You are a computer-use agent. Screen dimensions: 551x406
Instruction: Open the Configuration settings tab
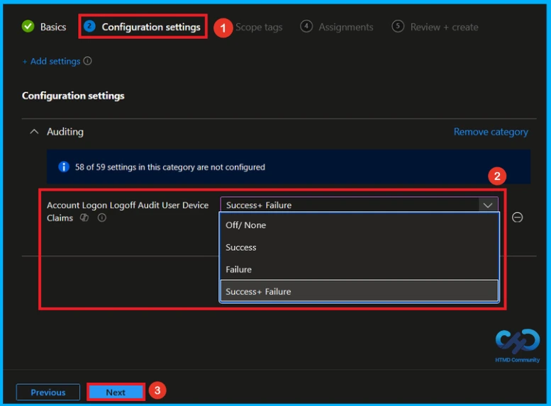[x=151, y=27]
